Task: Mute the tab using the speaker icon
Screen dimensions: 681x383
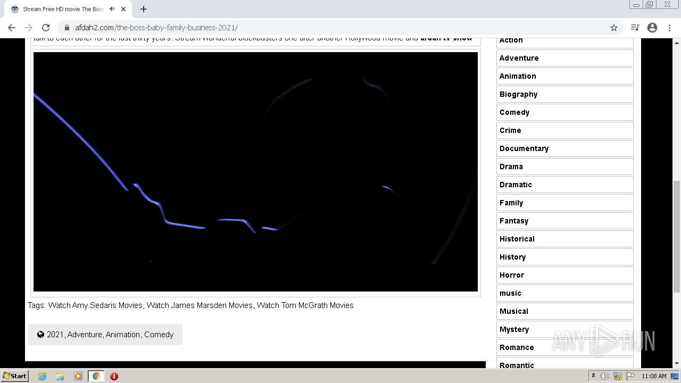Action: click(112, 9)
